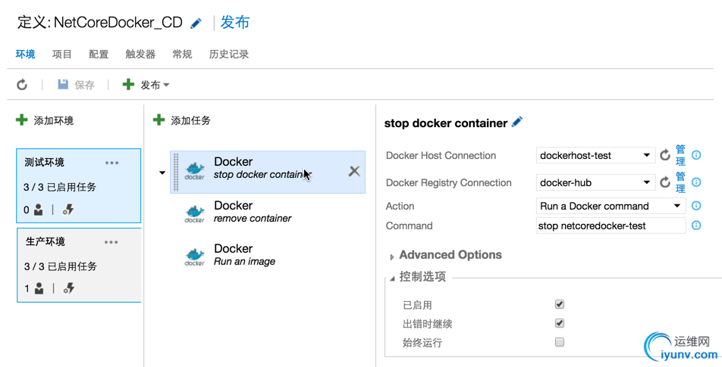Click the Docker remove container task icon

[x=195, y=213]
